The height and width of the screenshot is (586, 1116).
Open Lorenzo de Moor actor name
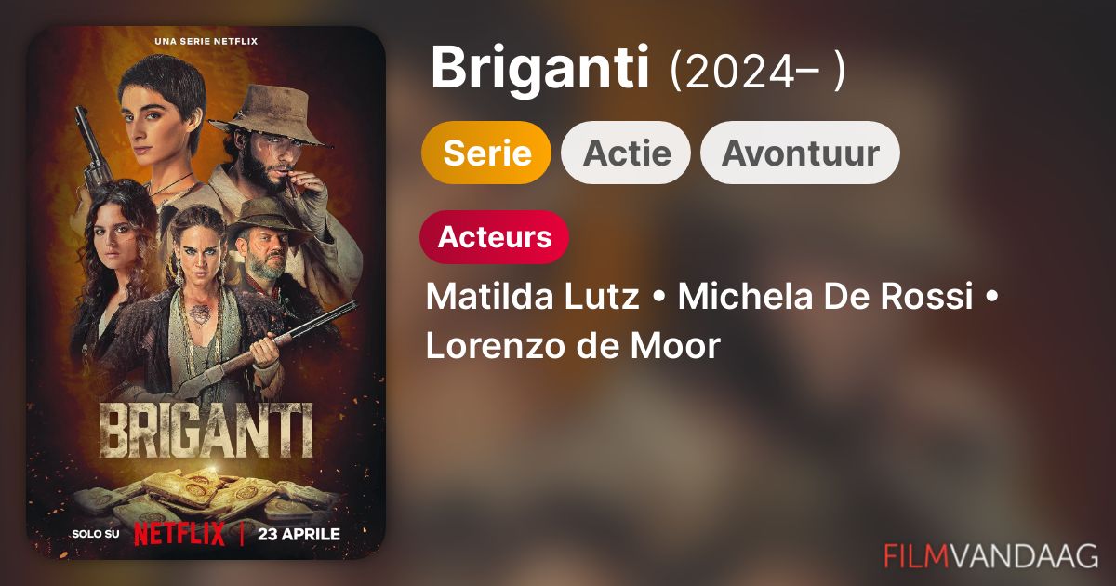tap(573, 346)
